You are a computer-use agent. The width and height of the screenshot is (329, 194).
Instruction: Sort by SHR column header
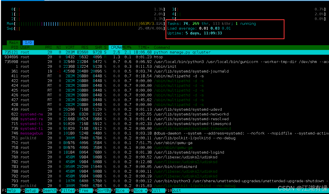98,47
